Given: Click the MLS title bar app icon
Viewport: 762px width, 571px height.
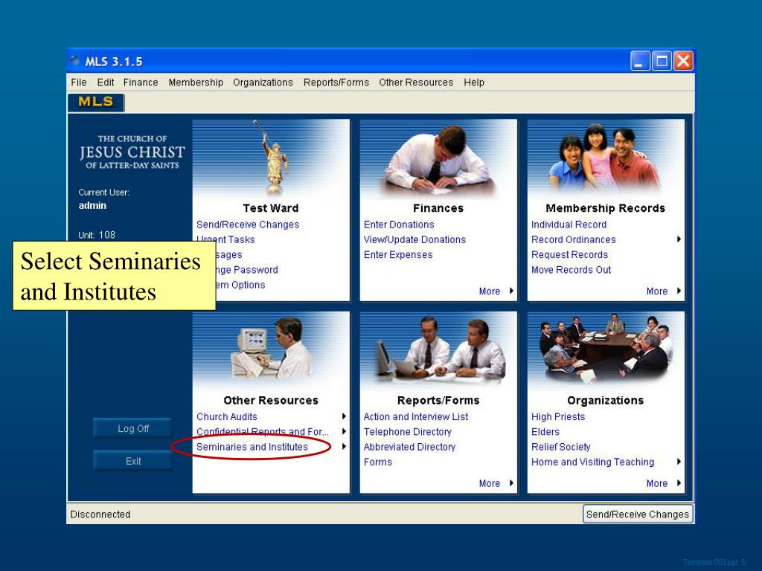Looking at the screenshot, I should pos(75,61).
